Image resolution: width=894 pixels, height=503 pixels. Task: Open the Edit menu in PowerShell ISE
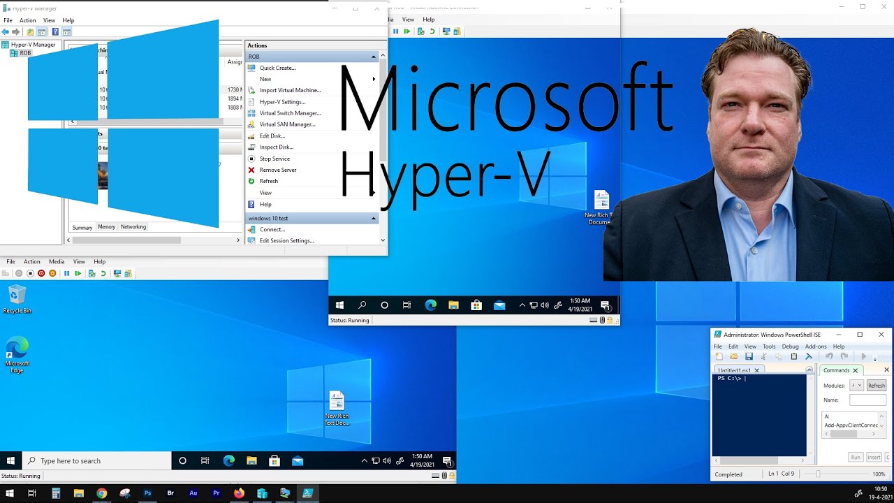pyautogui.click(x=733, y=347)
